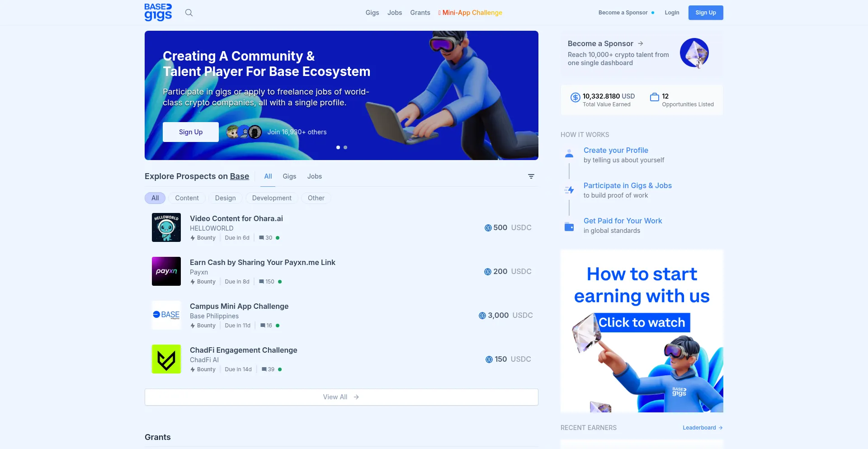Select the Design category chip
Screen dimensions: 868x449
pyautogui.click(x=226, y=198)
